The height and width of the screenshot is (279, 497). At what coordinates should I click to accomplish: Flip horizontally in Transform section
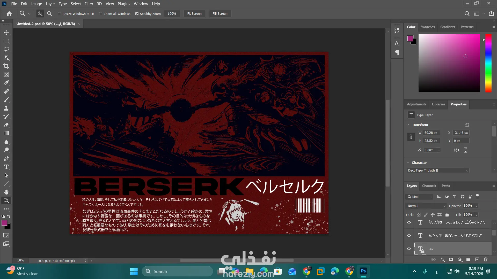coord(457,150)
